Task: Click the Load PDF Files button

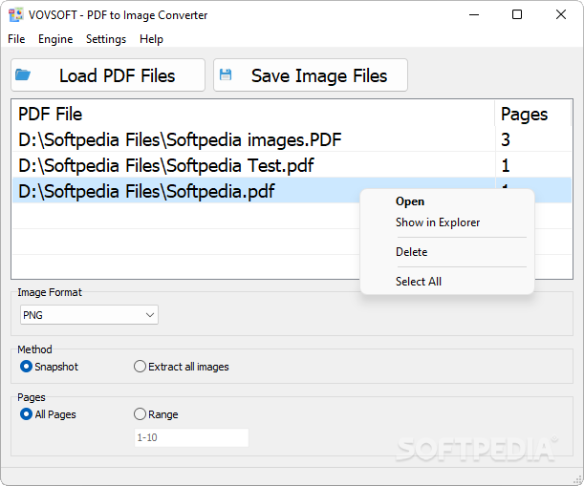Action: click(108, 75)
